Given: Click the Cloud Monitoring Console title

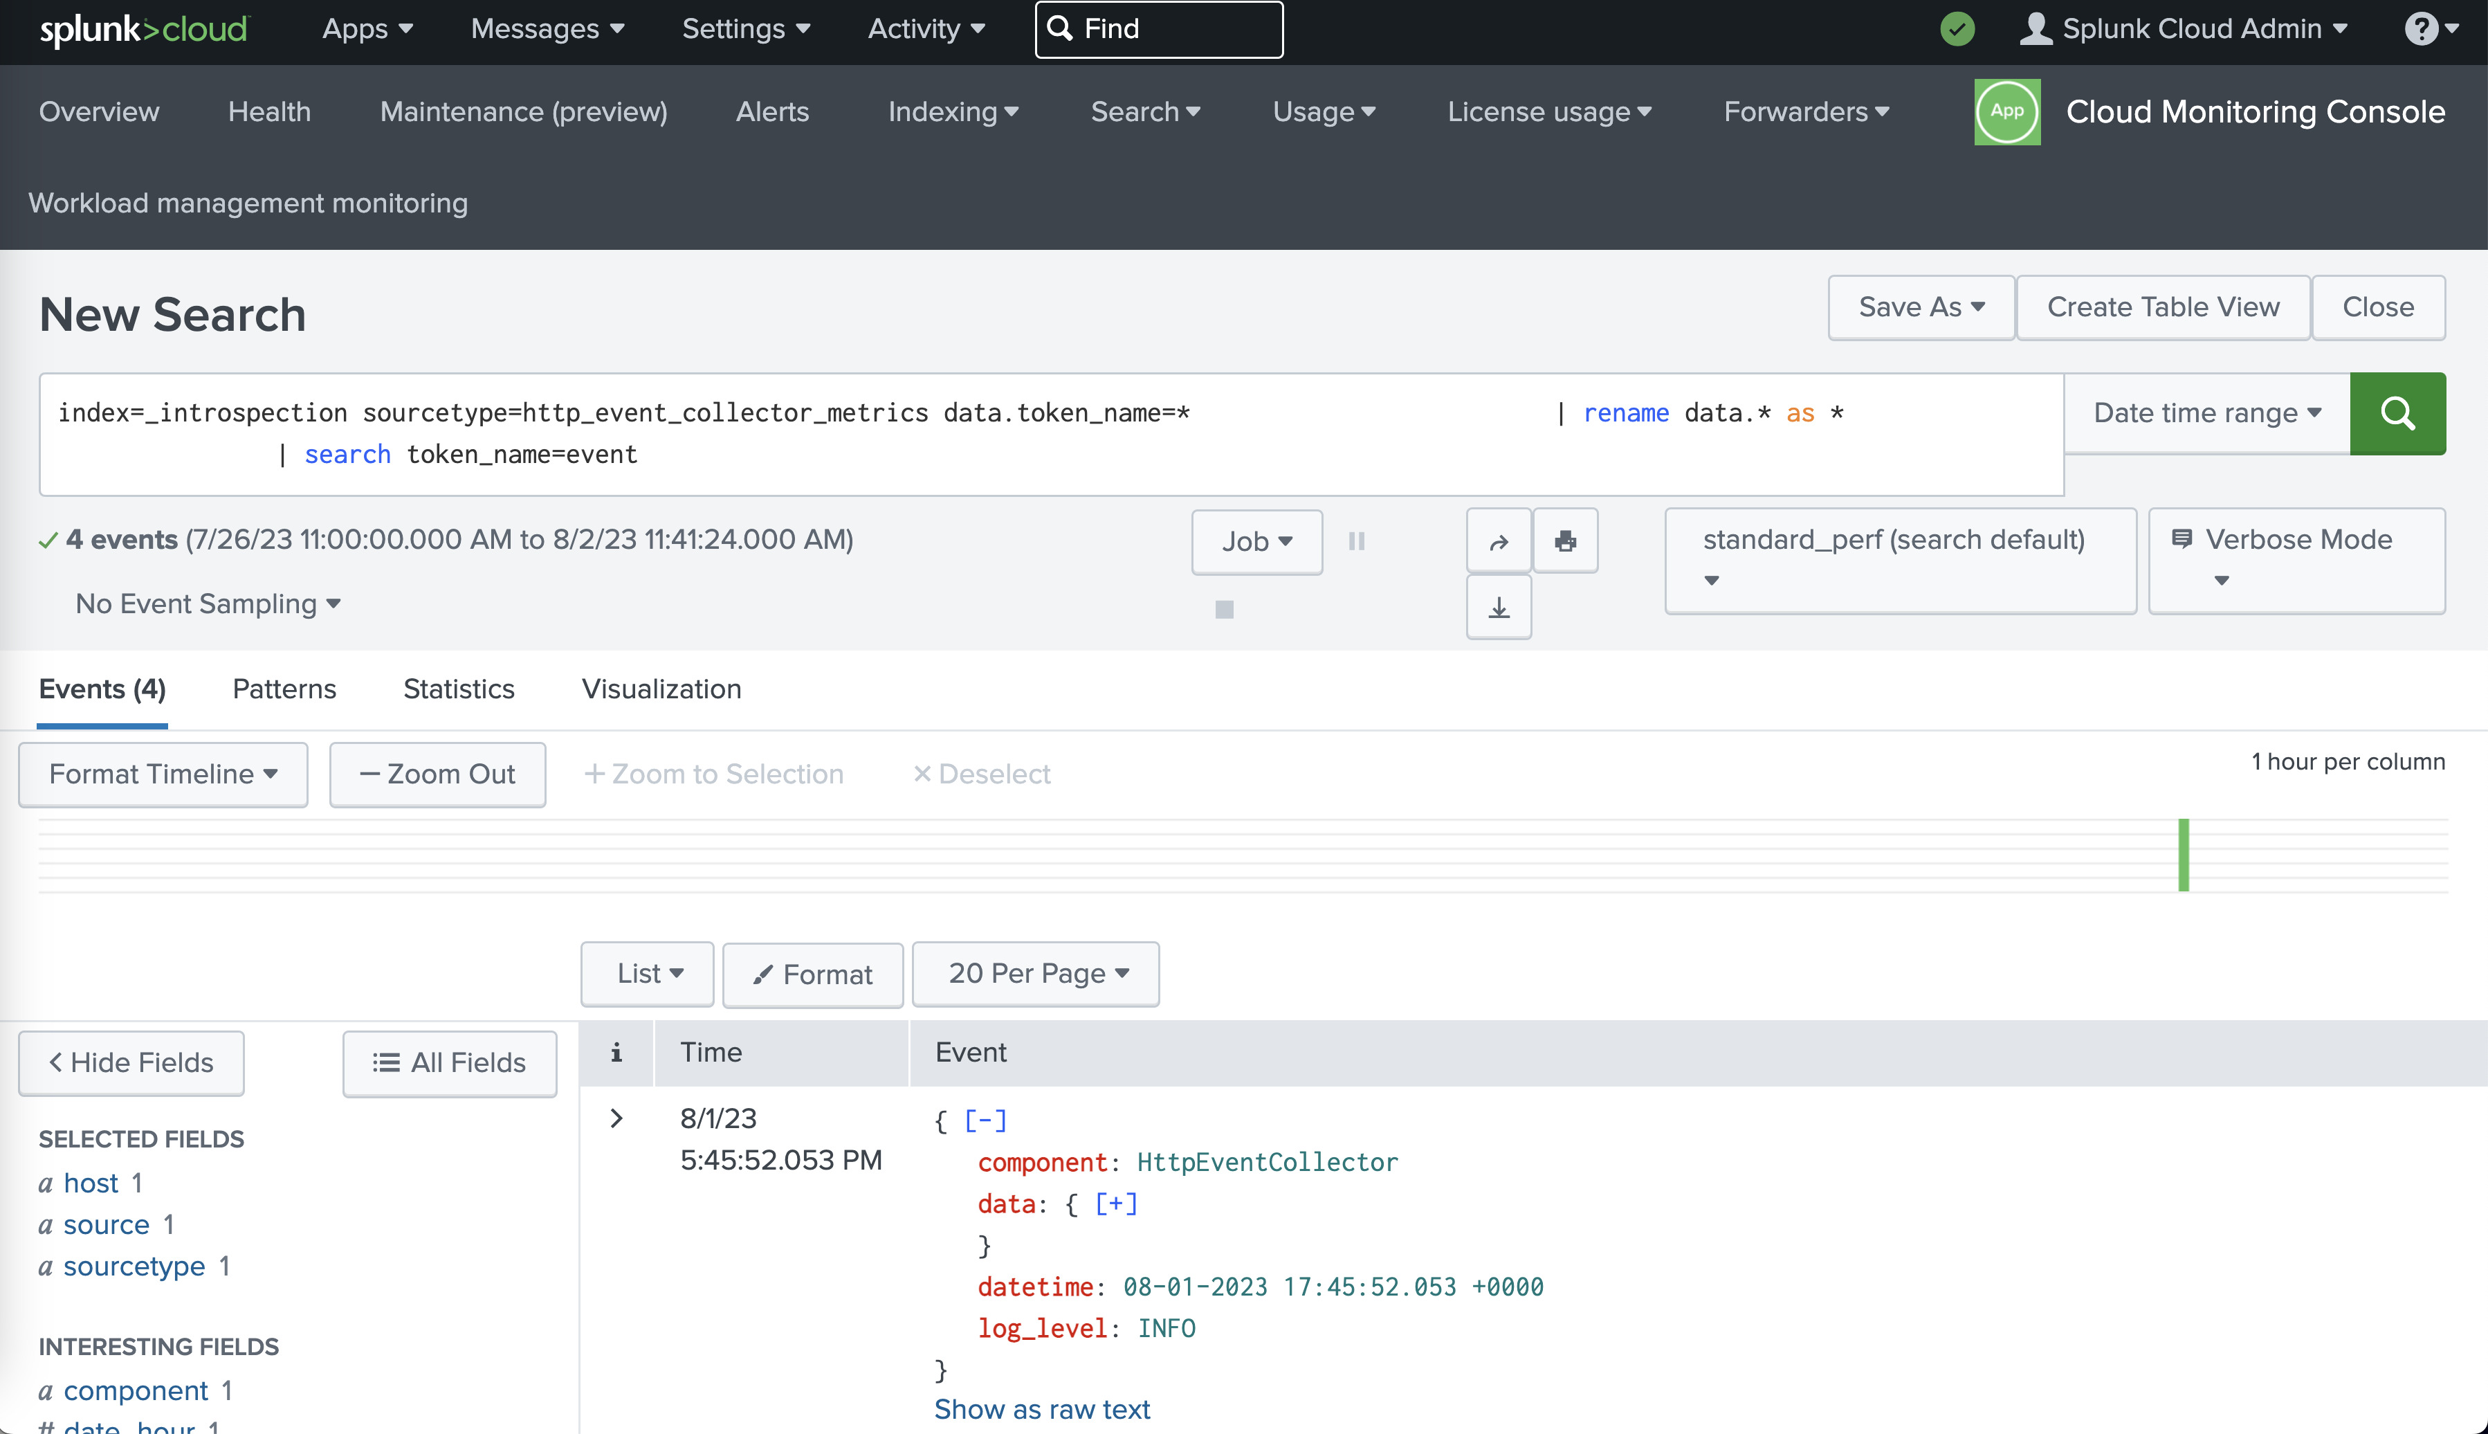Looking at the screenshot, I should coord(2255,111).
